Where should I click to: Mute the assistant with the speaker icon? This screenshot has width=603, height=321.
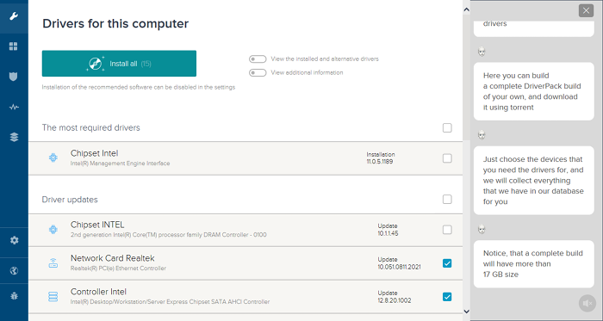point(587,303)
